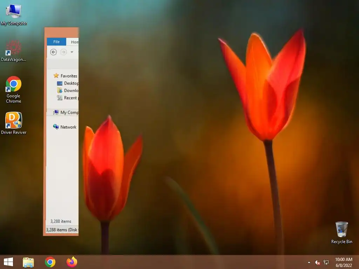Viewport: 359px width, 269px height.
Task: Open the recent locations dropdown arrow
Action: pyautogui.click(x=72, y=52)
